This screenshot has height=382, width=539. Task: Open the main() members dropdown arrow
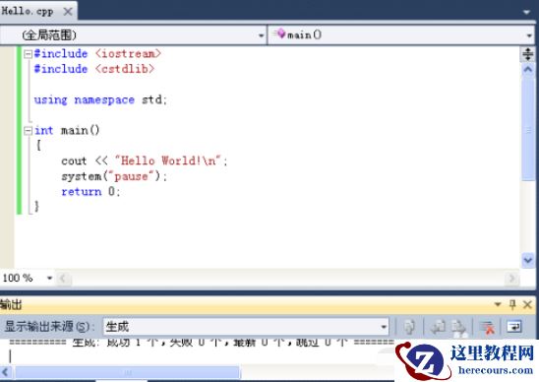[529, 35]
